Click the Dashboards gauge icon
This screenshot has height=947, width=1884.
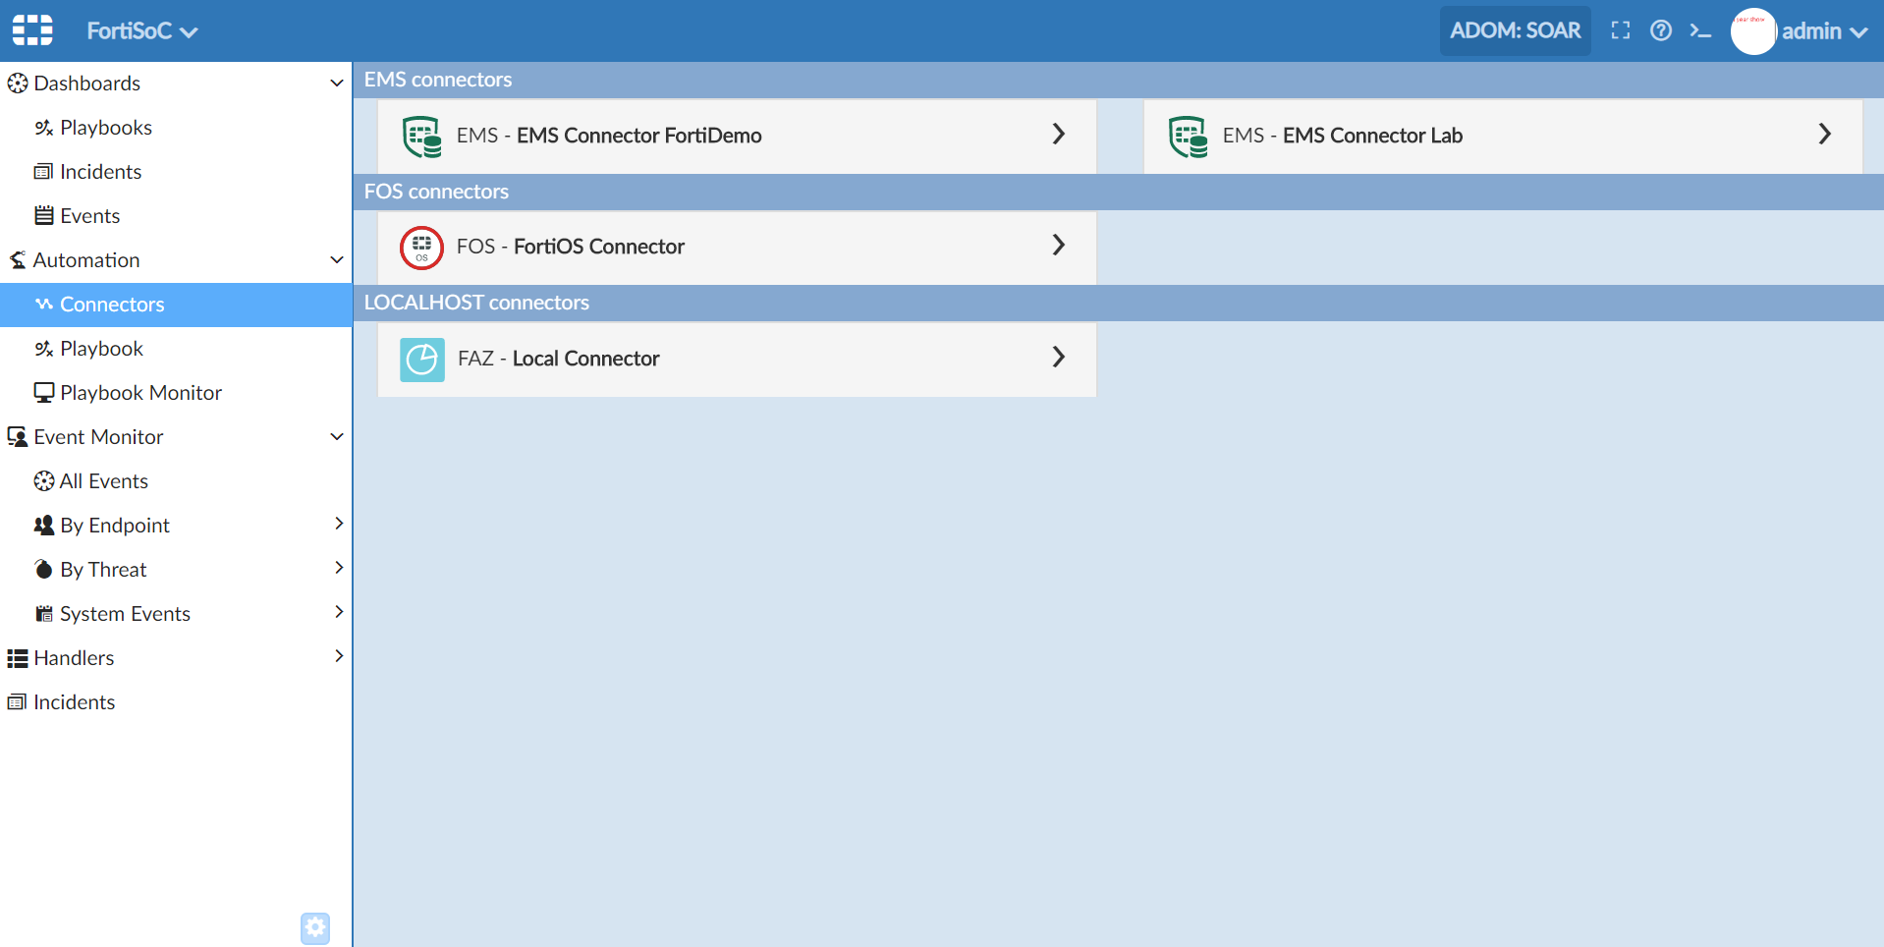click(x=18, y=84)
